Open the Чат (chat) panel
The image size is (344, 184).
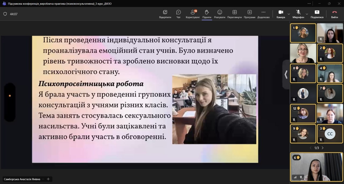(178, 14)
